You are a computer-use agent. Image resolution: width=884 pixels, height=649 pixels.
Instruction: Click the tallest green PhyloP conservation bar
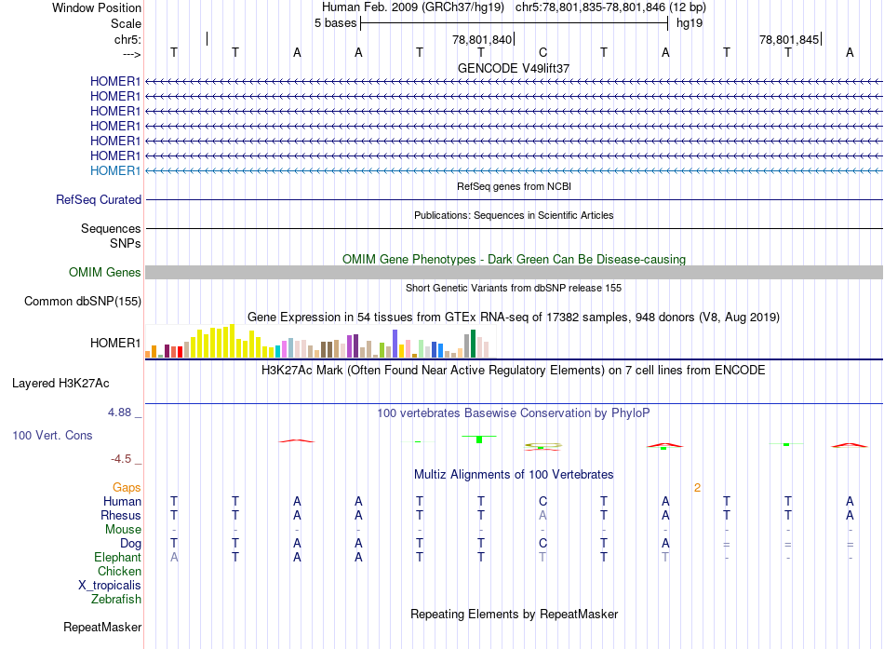(479, 439)
